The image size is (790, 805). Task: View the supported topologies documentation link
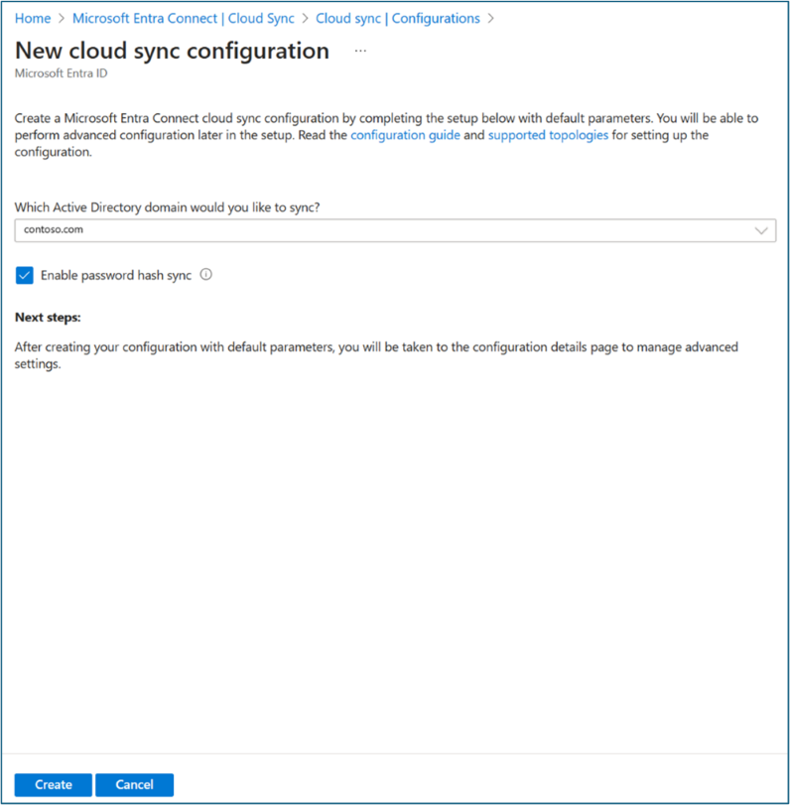pyautogui.click(x=548, y=134)
